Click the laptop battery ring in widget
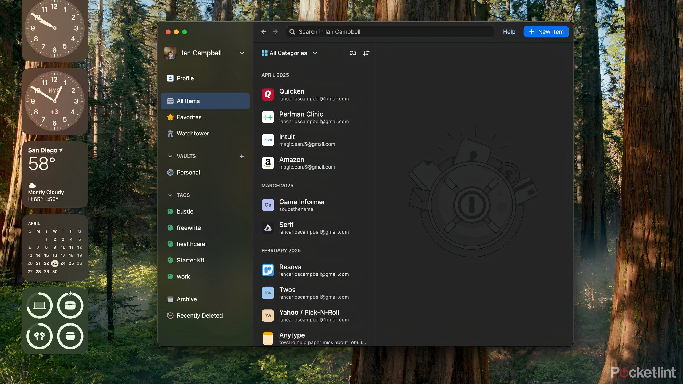Viewport: 683px width, 384px height. point(39,305)
